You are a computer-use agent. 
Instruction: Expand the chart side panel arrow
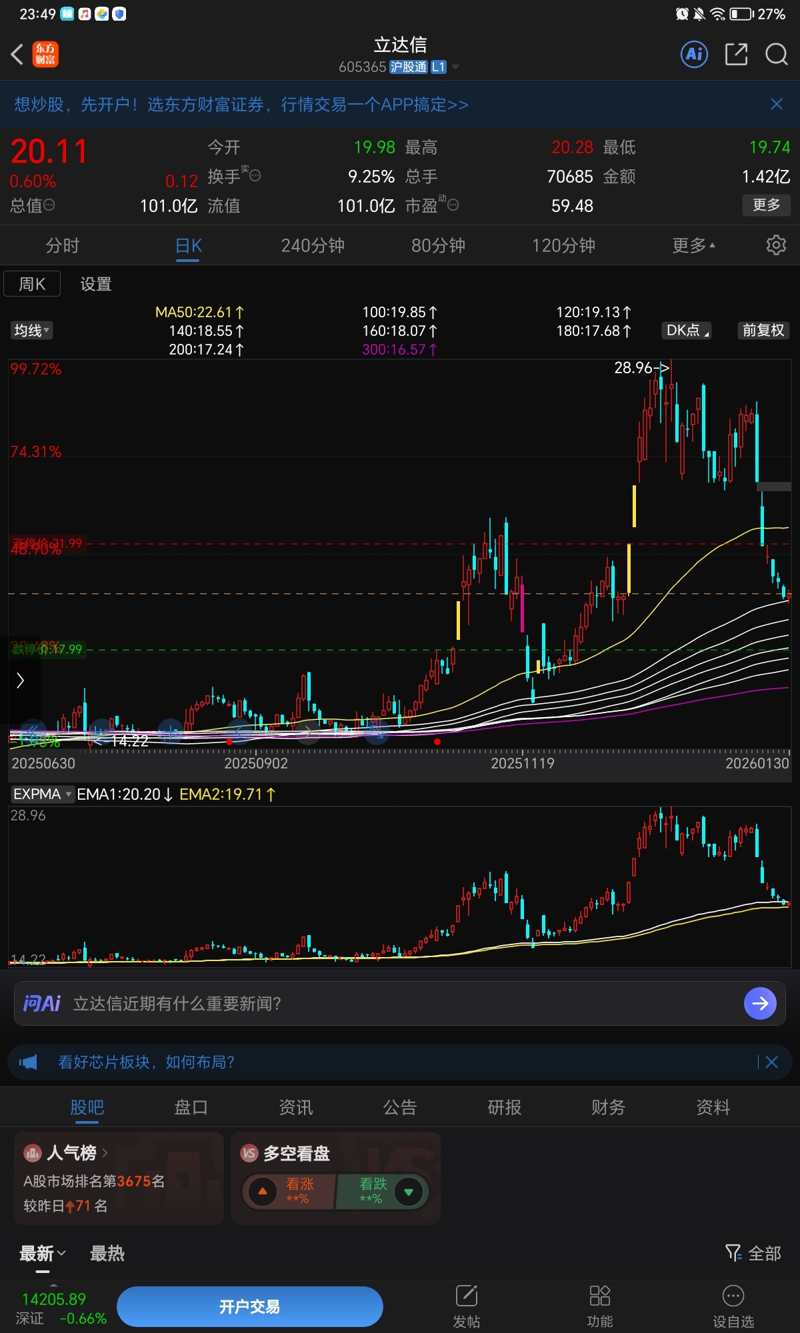click(20, 680)
